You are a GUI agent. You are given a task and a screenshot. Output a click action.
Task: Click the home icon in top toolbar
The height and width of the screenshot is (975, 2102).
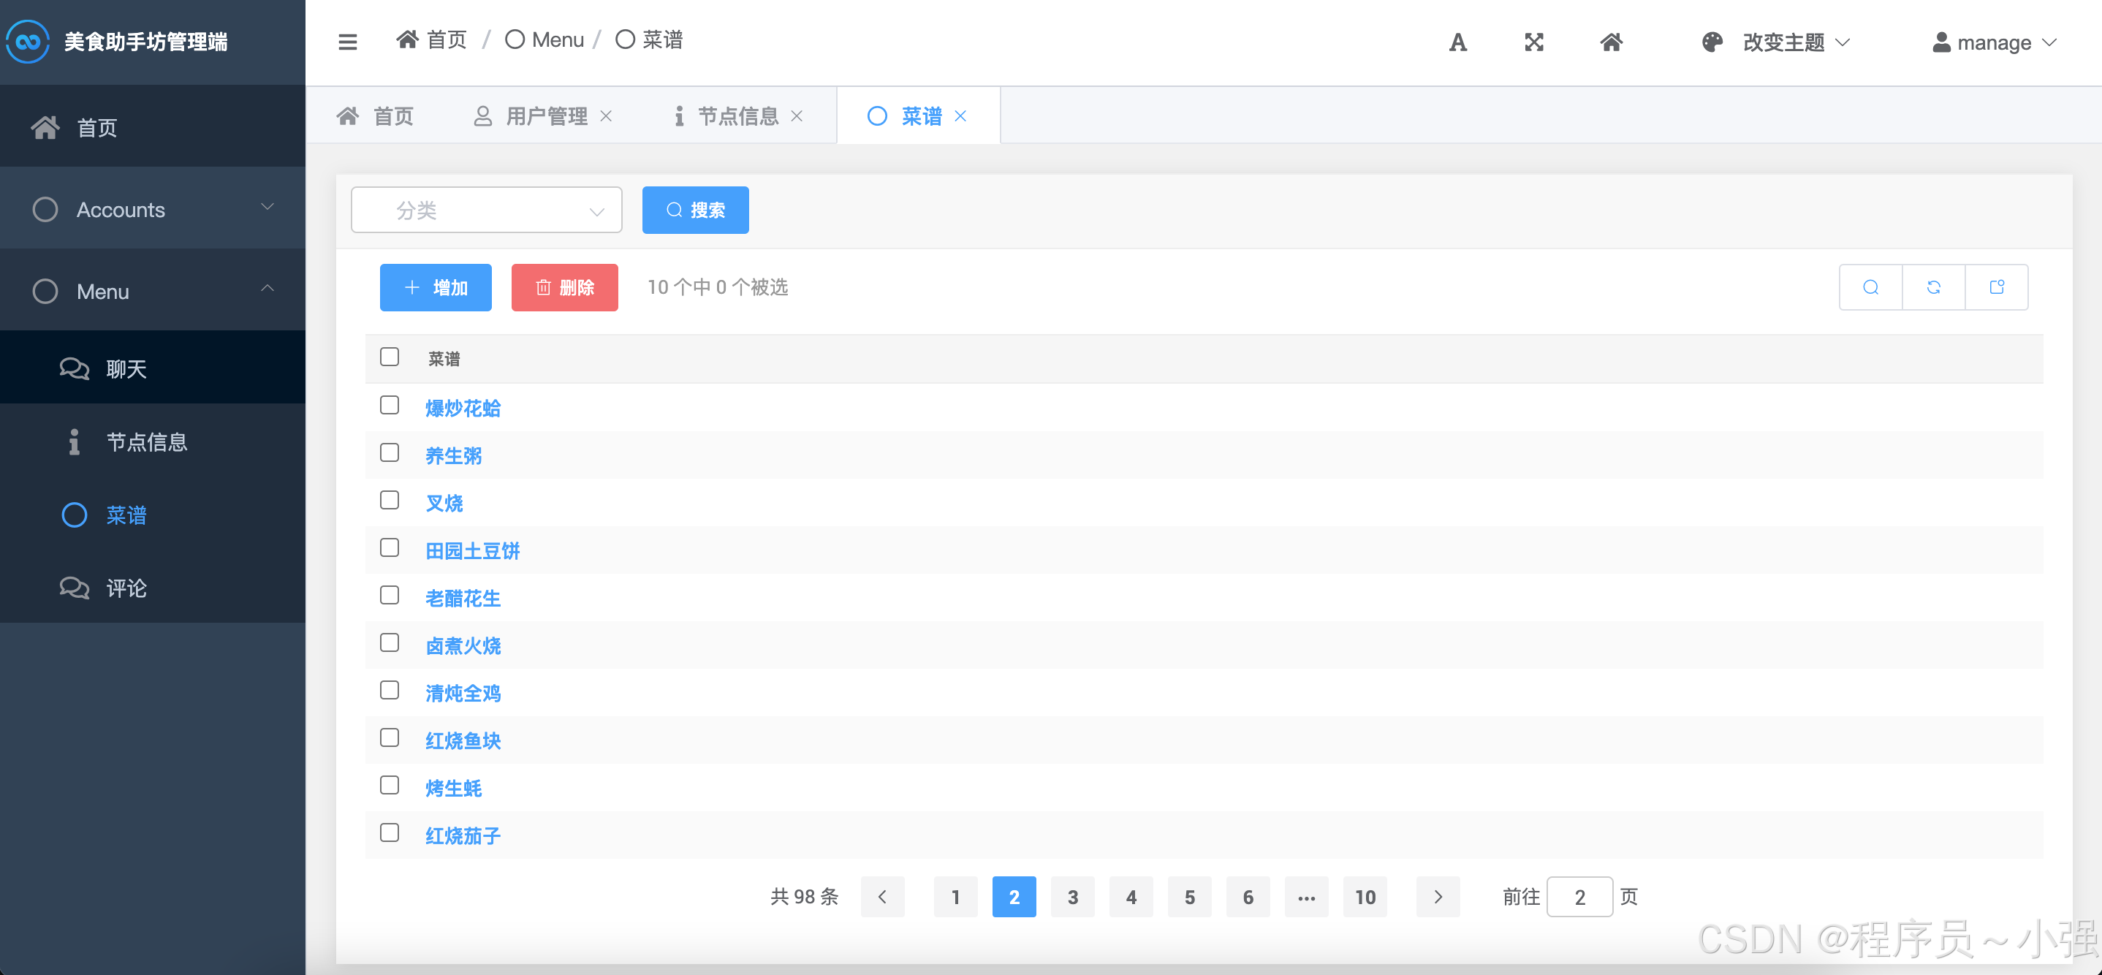(x=1611, y=42)
